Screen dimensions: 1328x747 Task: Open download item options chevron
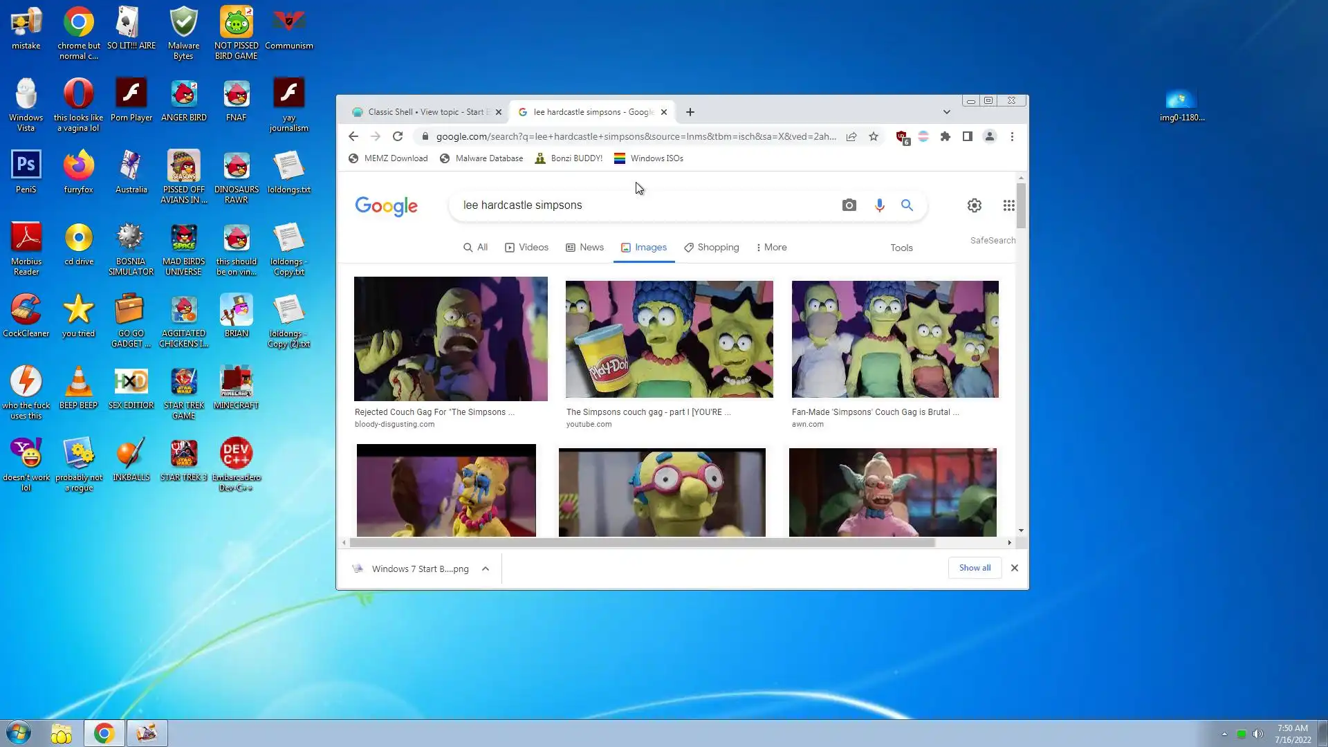click(486, 569)
